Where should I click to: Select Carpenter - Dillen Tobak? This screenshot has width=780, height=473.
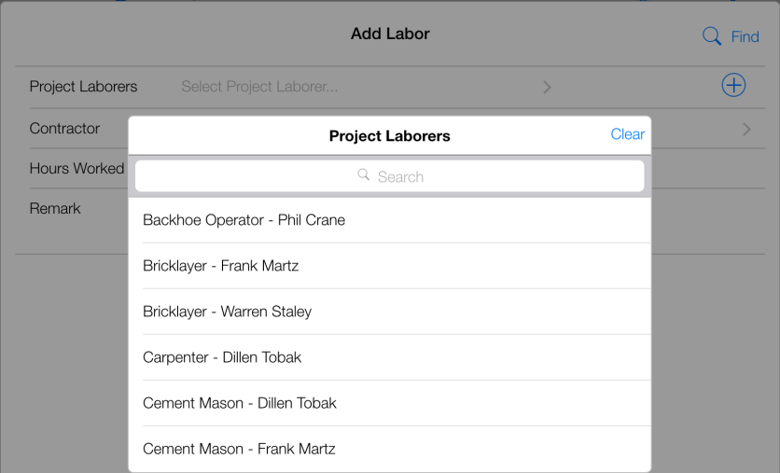pos(222,357)
